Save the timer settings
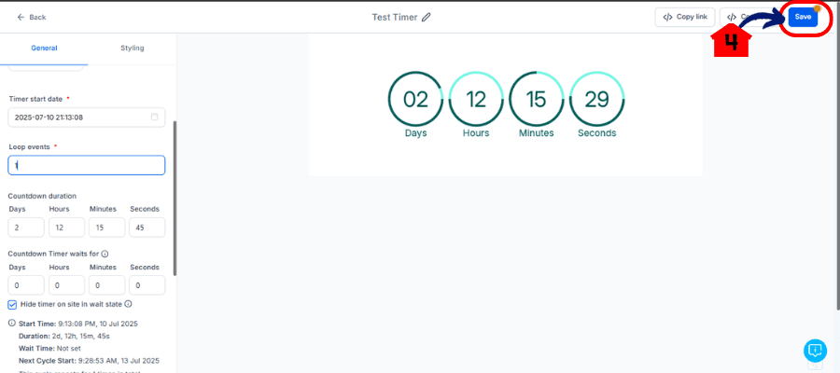 tap(803, 17)
